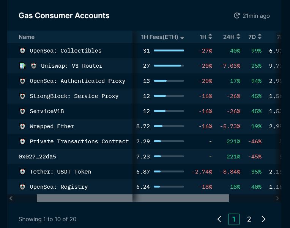Click the robot icon beside Tether: USDT Token
The height and width of the screenshot is (228, 290).
pos(22,172)
